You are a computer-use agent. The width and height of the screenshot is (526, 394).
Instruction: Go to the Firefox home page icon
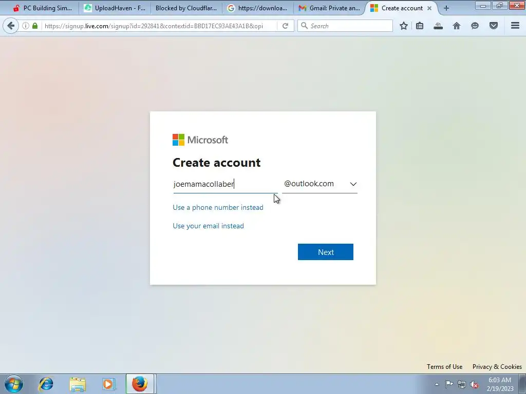[x=457, y=26]
